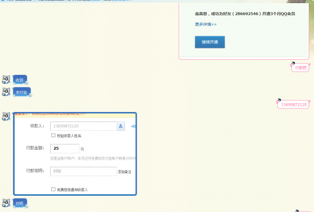This screenshot has width=314, height=212.
Task: Click the 恭喜您 QQ会员 success message text
Action: (245, 14)
